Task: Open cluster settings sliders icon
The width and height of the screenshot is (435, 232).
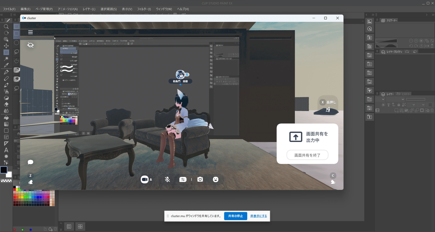Action: tap(183, 179)
